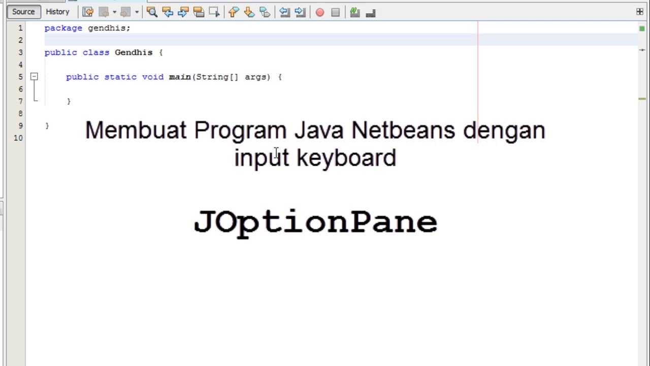Click 'main' method name in code
Viewport: 650px width, 366px height.
click(180, 77)
